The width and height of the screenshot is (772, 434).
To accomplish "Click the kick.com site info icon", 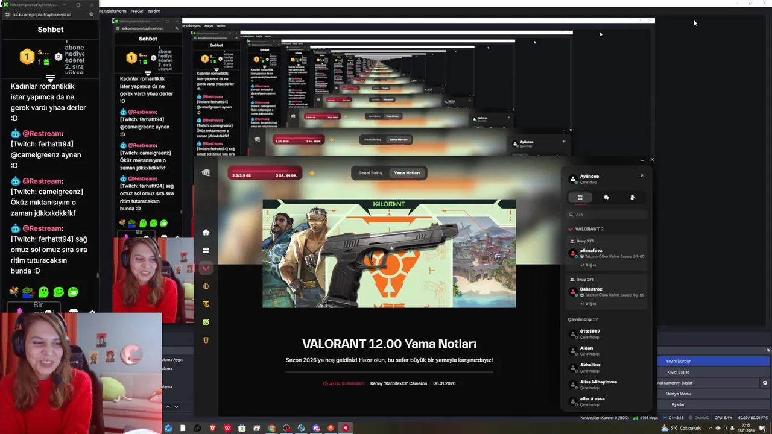I will [7, 14].
